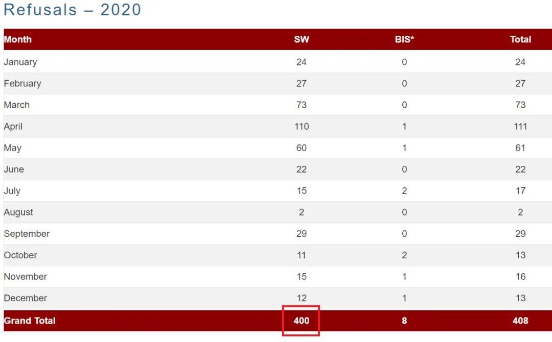Click the April total value 111
552x342 pixels.
pyautogui.click(x=520, y=126)
